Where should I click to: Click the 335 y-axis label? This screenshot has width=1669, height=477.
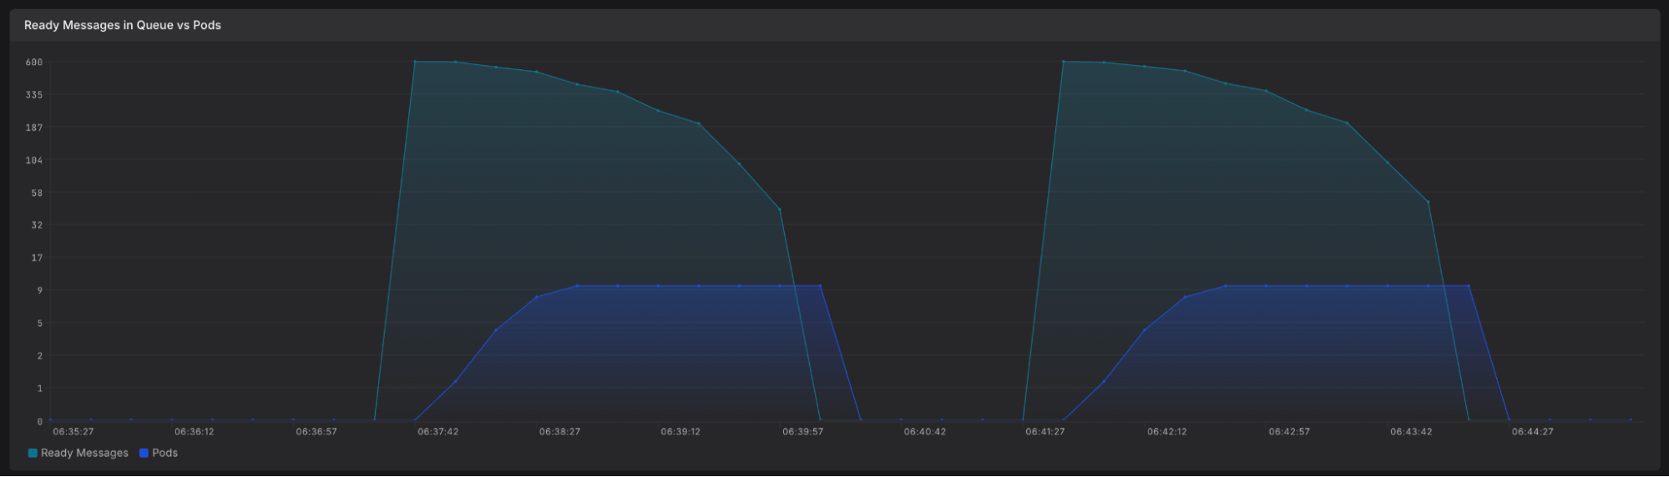pyautogui.click(x=34, y=95)
